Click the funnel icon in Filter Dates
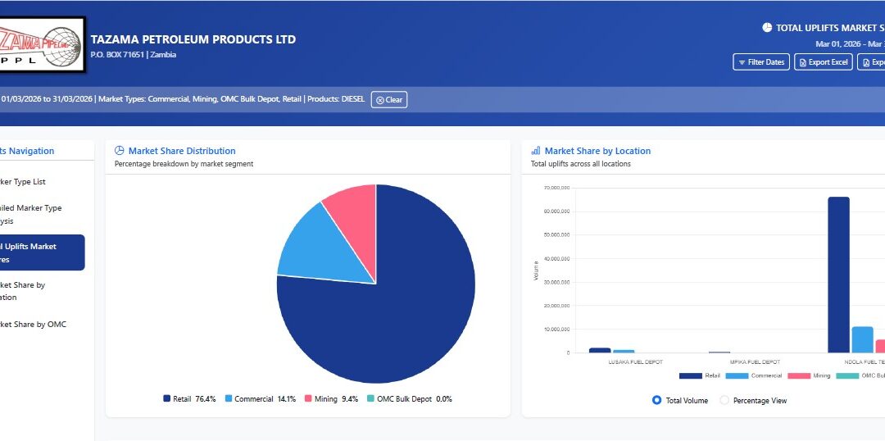This screenshot has height=441, width=885. point(742,62)
